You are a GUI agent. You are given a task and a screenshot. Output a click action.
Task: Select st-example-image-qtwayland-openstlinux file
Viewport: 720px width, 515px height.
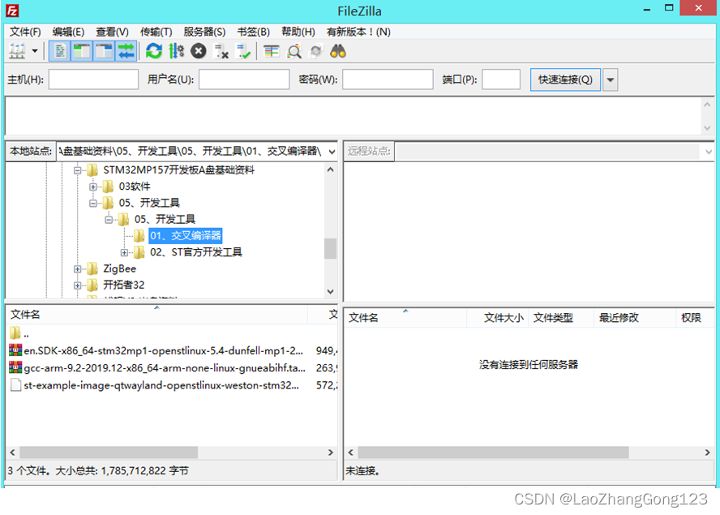161,385
